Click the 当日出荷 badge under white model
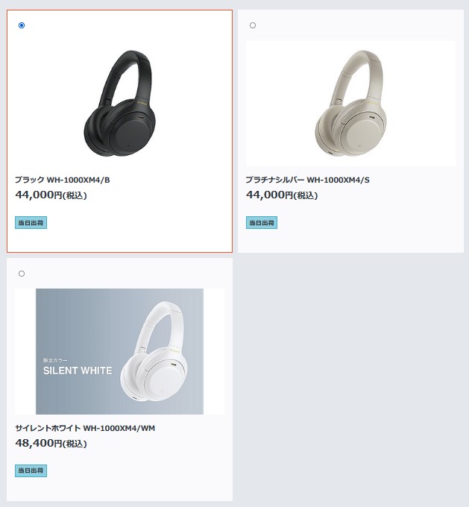The width and height of the screenshot is (469, 507). tap(31, 470)
